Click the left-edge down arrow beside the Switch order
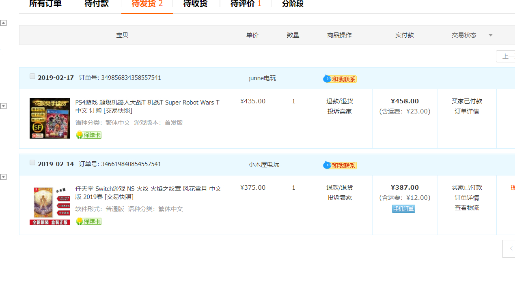 tap(3, 177)
